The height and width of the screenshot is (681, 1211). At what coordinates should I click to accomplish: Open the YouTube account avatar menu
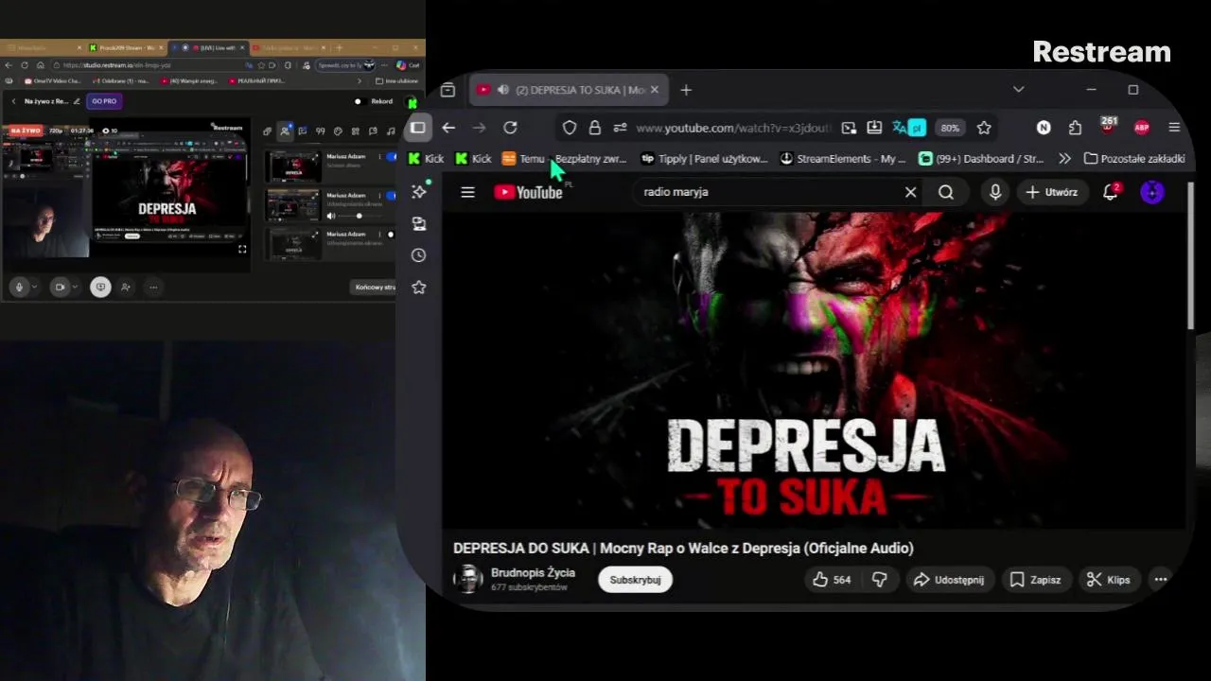[1151, 192]
